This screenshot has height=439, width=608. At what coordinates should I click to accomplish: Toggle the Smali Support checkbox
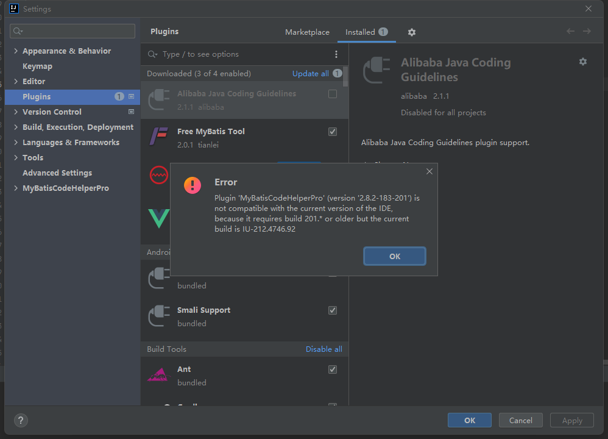pyautogui.click(x=332, y=310)
